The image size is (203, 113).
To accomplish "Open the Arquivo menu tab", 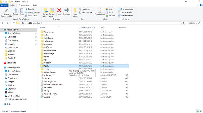I will [x=4, y=5].
